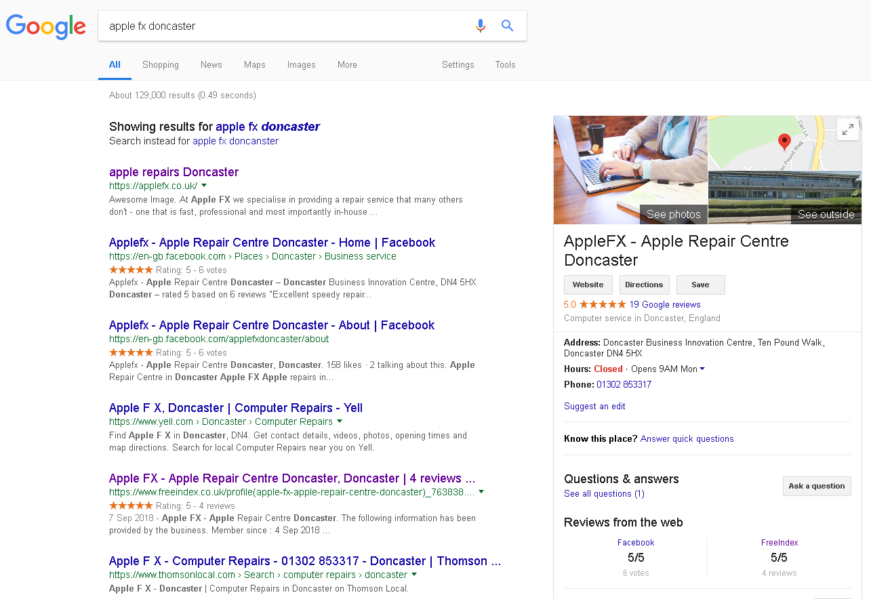This screenshot has height=599, width=871.
Task: Click the 'Reviews from the web' heading
Action: (x=624, y=522)
